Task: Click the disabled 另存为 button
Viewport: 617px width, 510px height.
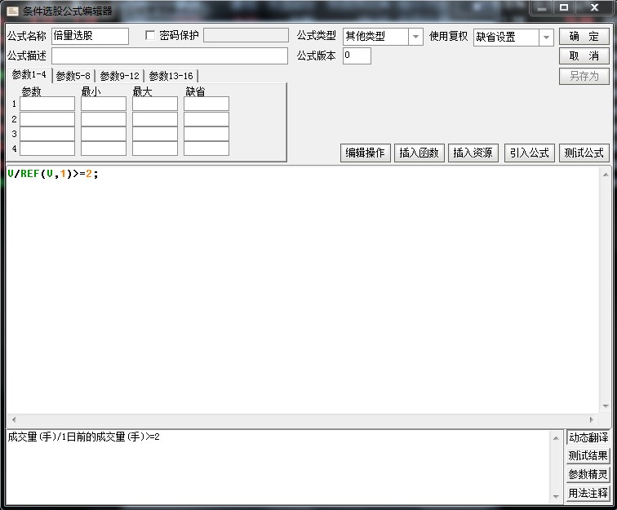Action: pos(584,76)
